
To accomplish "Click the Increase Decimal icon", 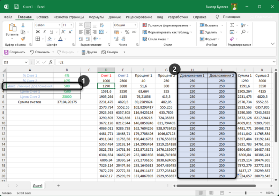I will click(116, 39).
